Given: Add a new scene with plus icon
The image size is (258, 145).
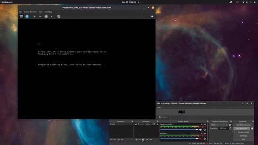Looking at the screenshot, I should (111, 140).
